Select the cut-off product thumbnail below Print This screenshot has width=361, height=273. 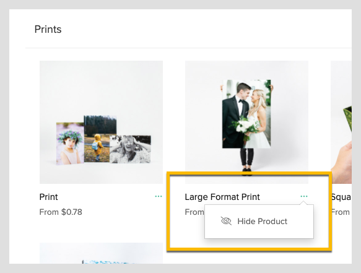[101, 253]
